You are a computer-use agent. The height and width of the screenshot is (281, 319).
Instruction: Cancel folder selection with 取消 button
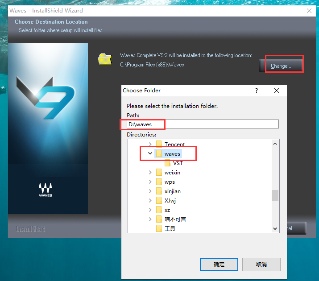(261, 264)
